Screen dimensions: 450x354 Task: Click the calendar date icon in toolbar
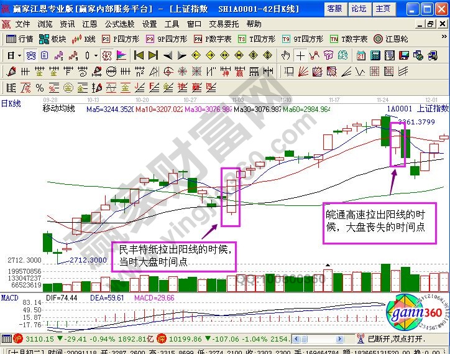tap(361, 55)
